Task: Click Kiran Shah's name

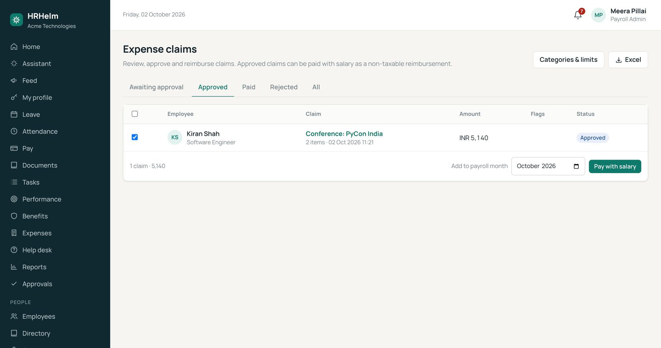Action: click(203, 134)
